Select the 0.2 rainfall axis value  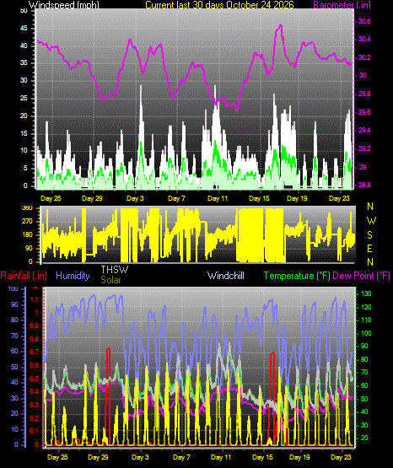point(35,419)
